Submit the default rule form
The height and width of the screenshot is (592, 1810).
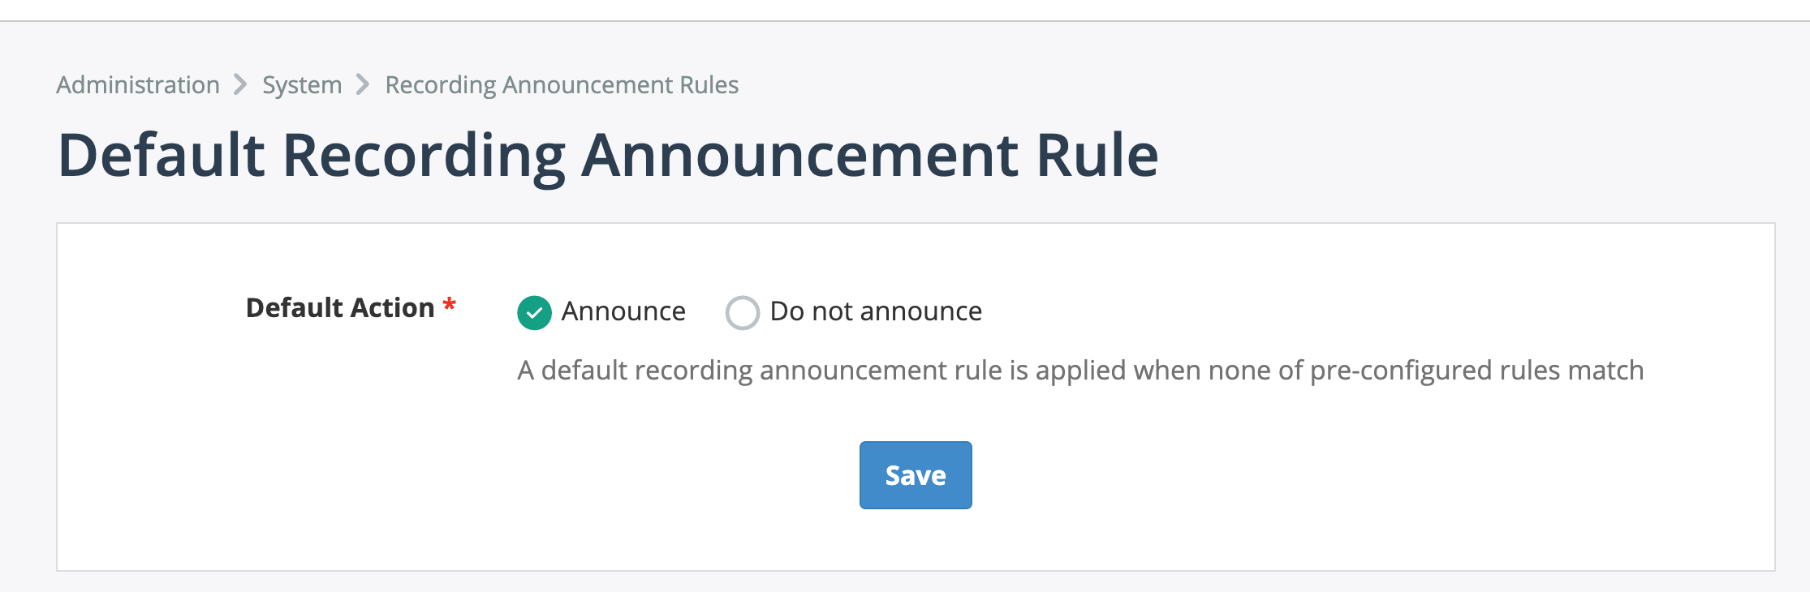(915, 475)
